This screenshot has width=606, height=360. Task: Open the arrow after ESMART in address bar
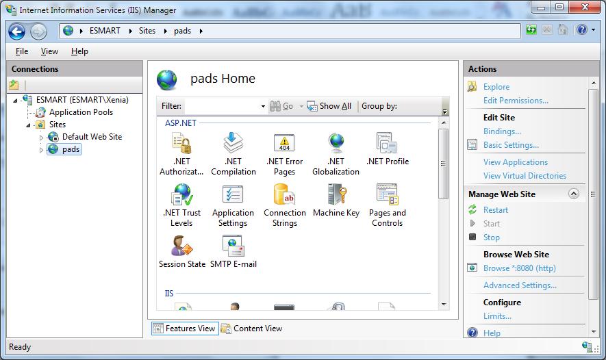[130, 31]
